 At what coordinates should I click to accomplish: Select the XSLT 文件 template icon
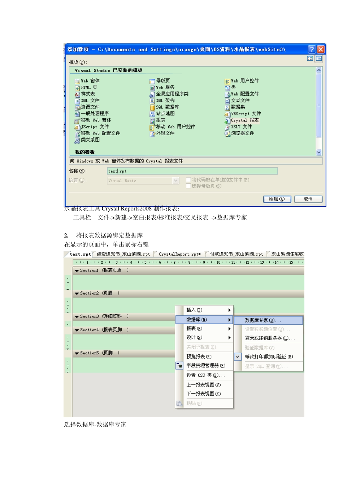(227, 127)
